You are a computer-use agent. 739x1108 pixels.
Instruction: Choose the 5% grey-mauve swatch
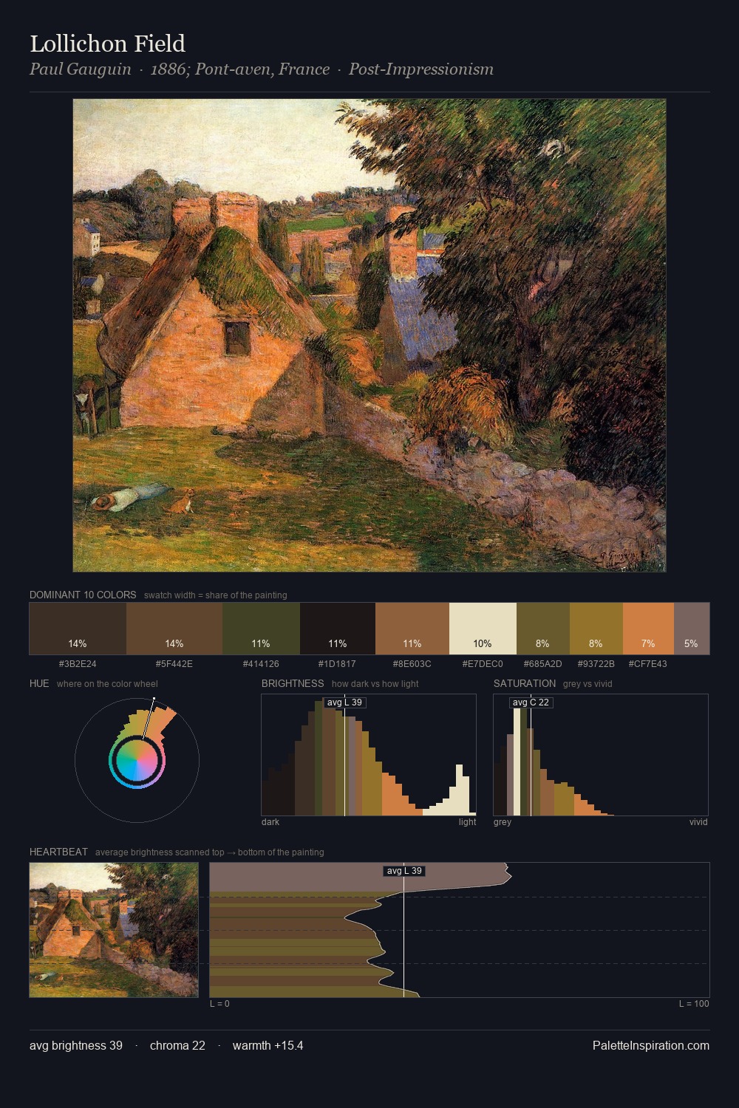pos(692,629)
